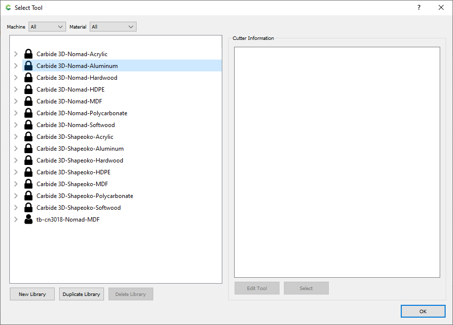Click the lock icon on Carbide 3D-Nomad-HDPE
Viewport: 453px width, 325px height.
28,89
